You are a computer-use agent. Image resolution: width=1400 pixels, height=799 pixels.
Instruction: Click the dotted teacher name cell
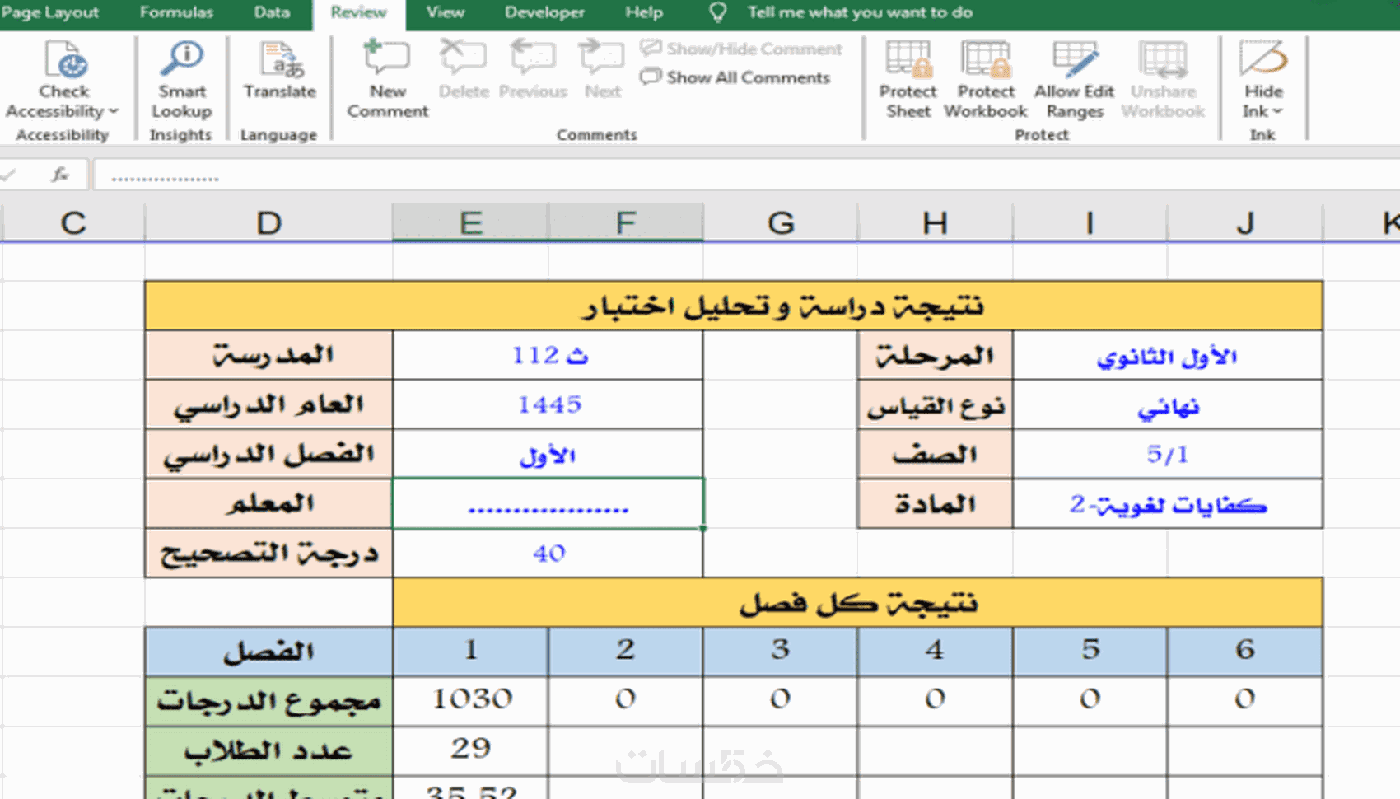(x=548, y=503)
